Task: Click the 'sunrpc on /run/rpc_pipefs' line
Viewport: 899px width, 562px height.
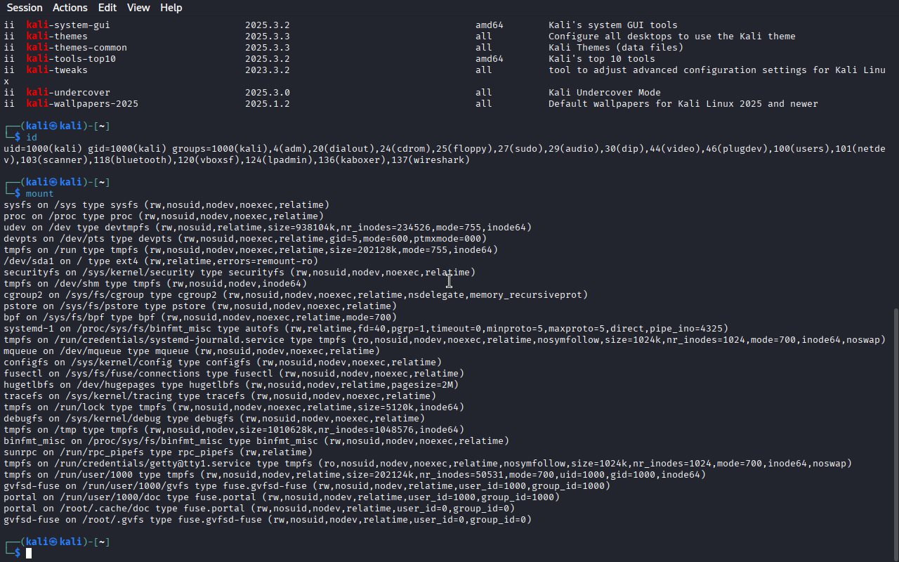Action: pyautogui.click(x=158, y=452)
